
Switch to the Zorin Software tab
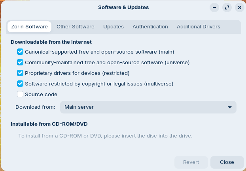tap(29, 27)
